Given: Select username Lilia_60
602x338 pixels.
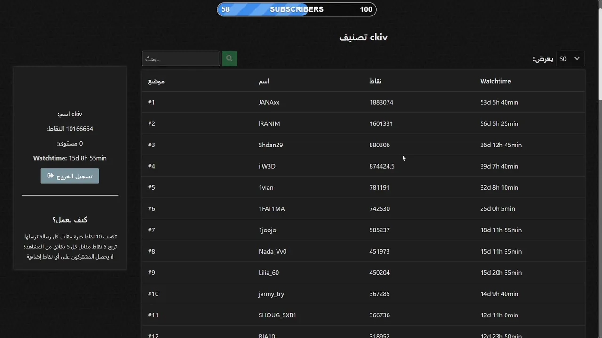Looking at the screenshot, I should (x=269, y=273).
